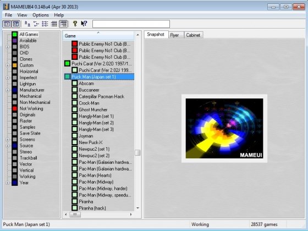Click the horizontal scroll right arrow
The image size is (308, 231).
(x=131, y=215)
